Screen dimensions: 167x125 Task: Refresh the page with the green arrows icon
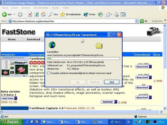[37, 14]
